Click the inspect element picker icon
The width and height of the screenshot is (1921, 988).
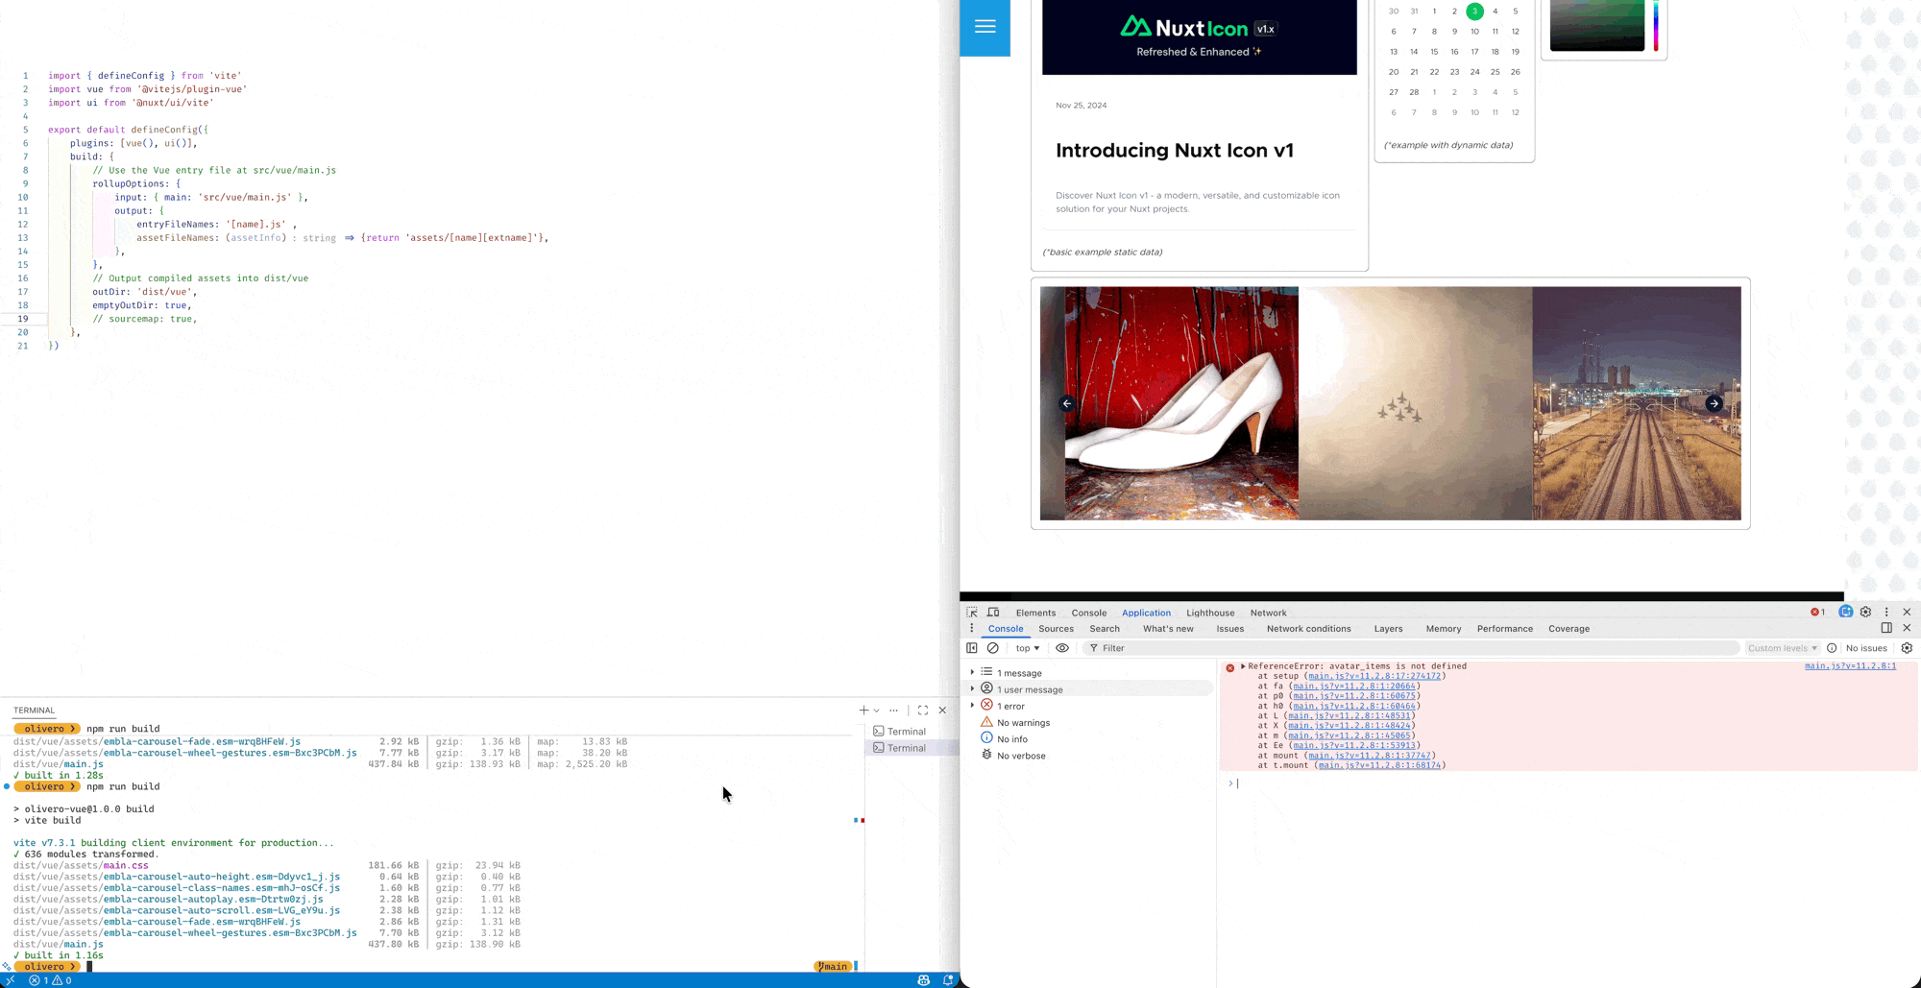972,613
